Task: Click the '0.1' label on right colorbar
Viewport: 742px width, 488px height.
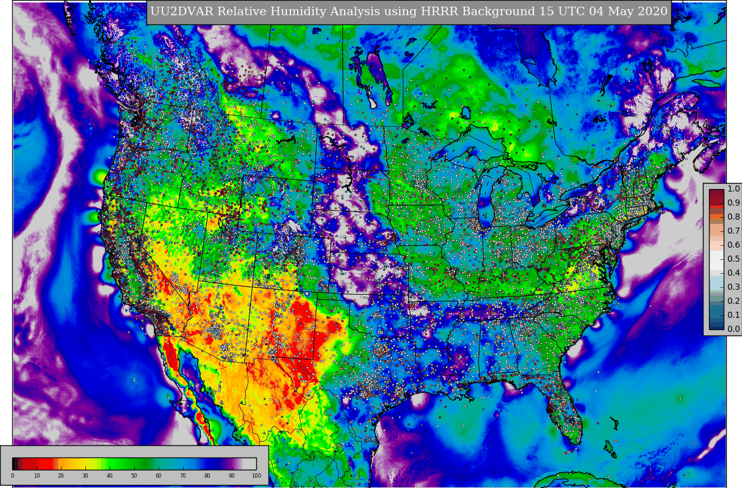Action: 733,315
